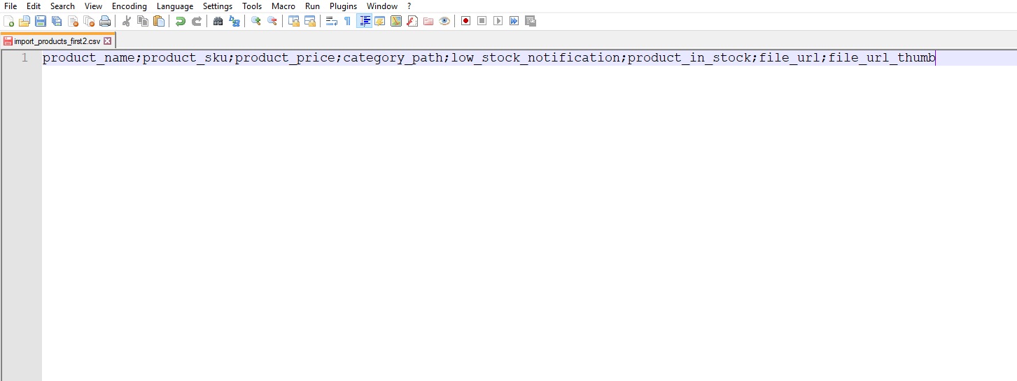Open the Settings menu
Viewport: 1017px width, 381px height.
[218, 6]
